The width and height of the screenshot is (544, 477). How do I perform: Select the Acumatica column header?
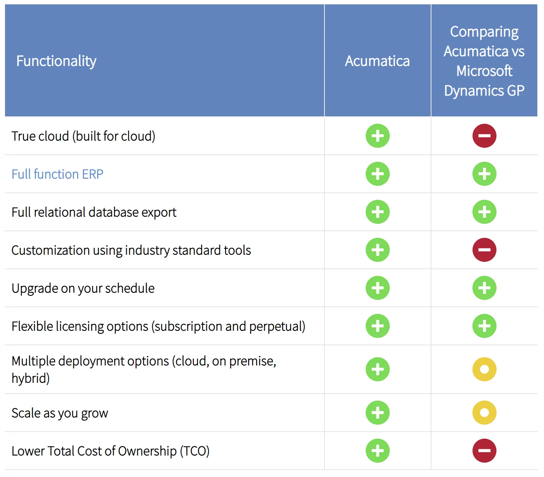[377, 61]
